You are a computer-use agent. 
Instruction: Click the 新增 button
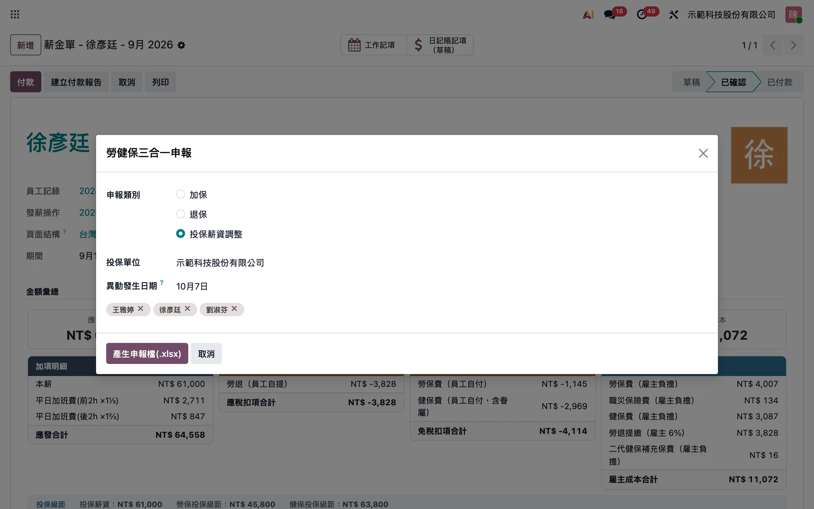(x=26, y=45)
